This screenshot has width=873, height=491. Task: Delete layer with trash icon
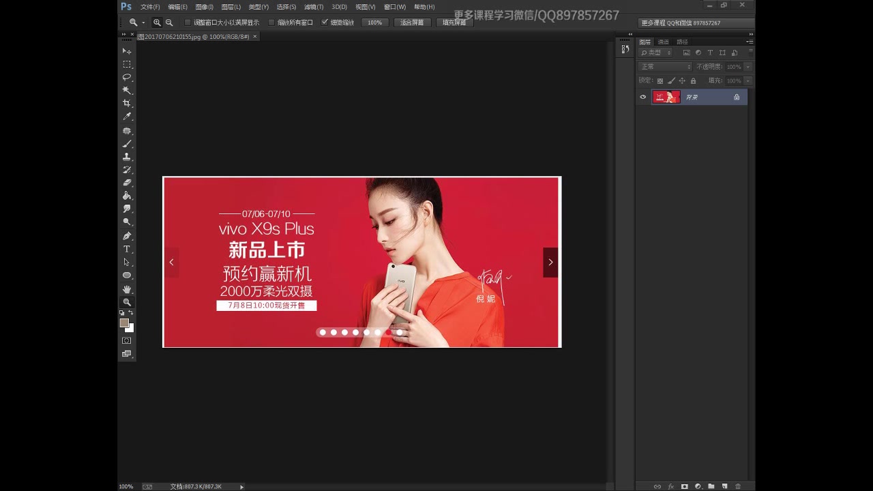(738, 486)
